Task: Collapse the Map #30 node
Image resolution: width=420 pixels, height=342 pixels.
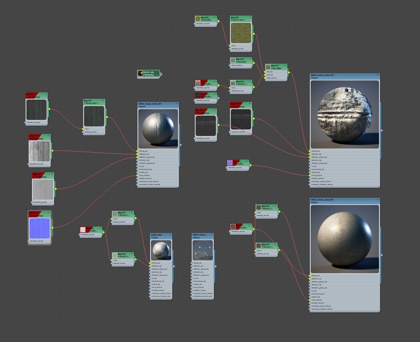Action: coord(250,17)
